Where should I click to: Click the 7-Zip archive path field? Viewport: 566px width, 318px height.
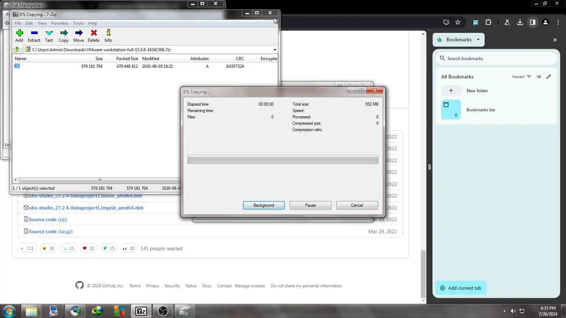149,50
